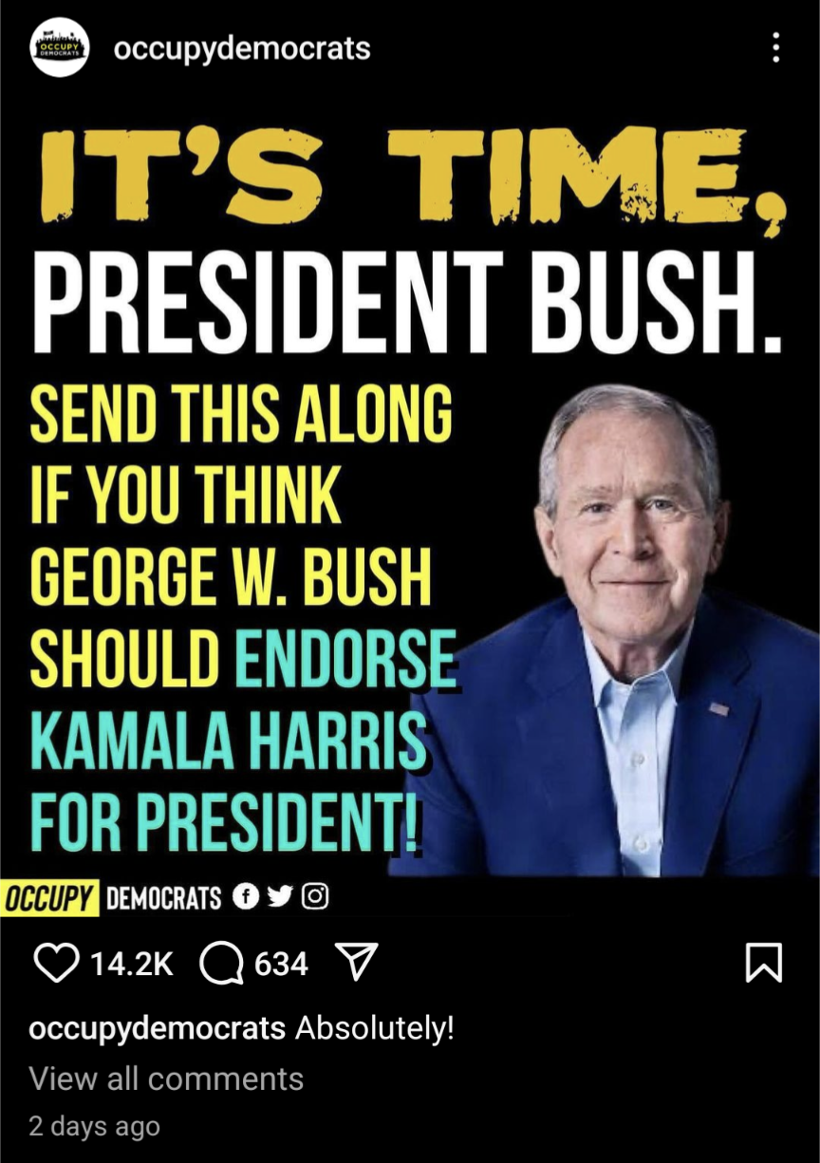Click the Absolutely! caption text
The image size is (820, 1163).
coord(375,1029)
